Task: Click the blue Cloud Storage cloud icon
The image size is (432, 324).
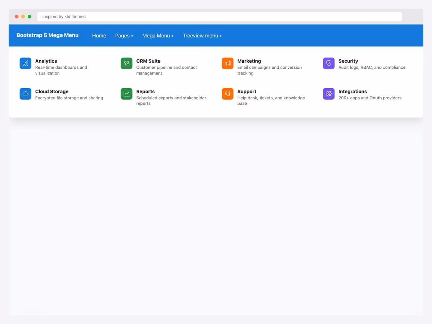Action: tap(26, 94)
